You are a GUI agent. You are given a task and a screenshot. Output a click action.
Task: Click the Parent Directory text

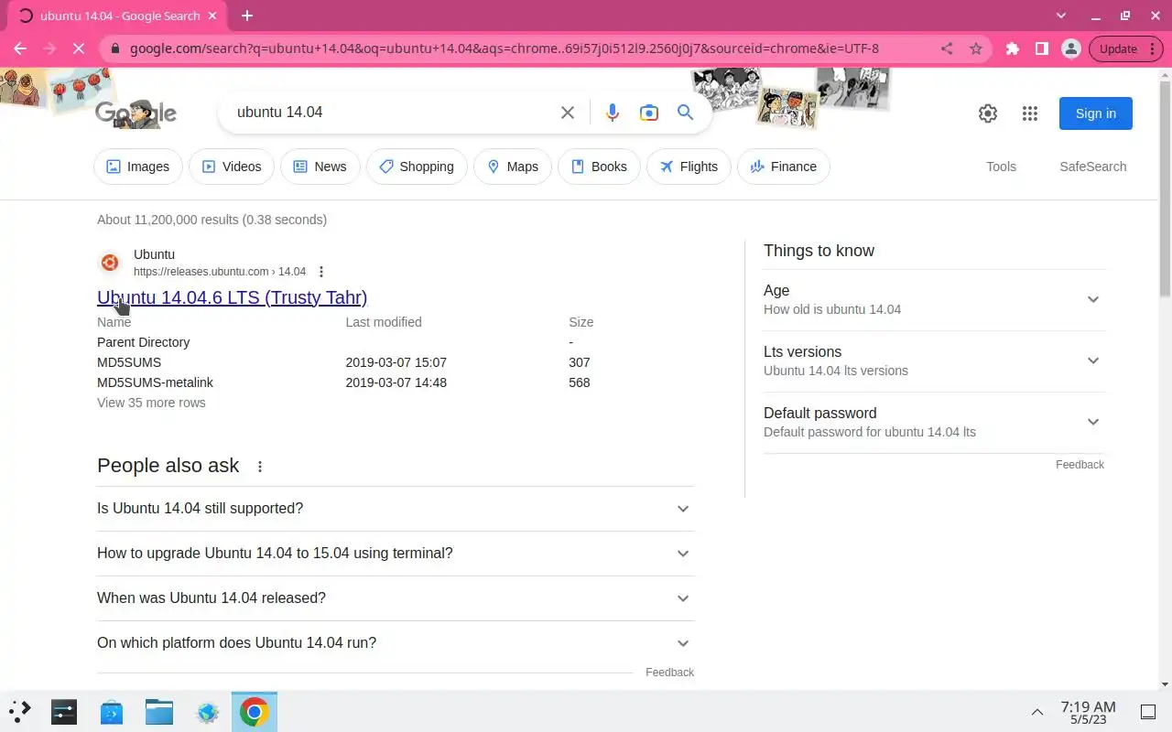[144, 342]
